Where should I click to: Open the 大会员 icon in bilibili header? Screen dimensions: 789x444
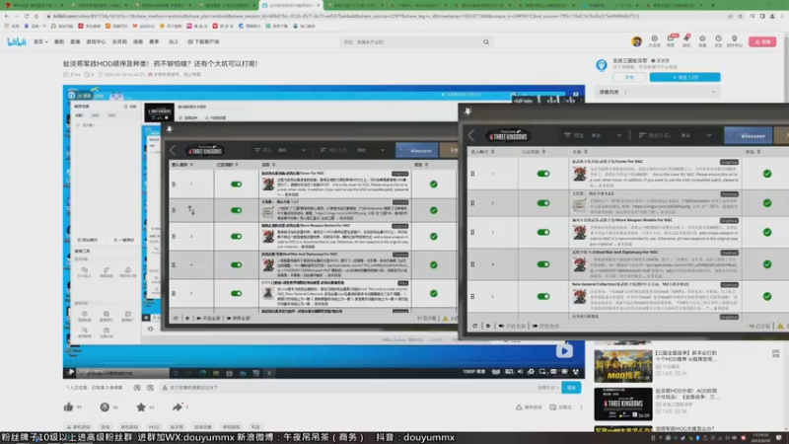click(x=654, y=40)
